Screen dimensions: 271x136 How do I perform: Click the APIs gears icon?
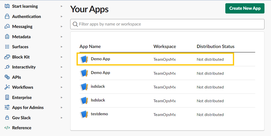7,77
